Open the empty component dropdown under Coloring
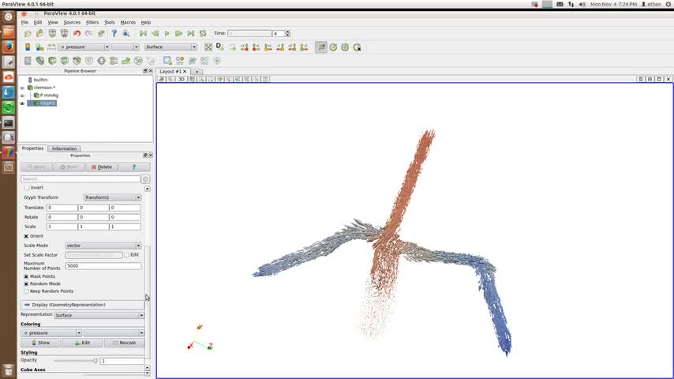Image resolution: width=674 pixels, height=379 pixels. click(x=114, y=333)
